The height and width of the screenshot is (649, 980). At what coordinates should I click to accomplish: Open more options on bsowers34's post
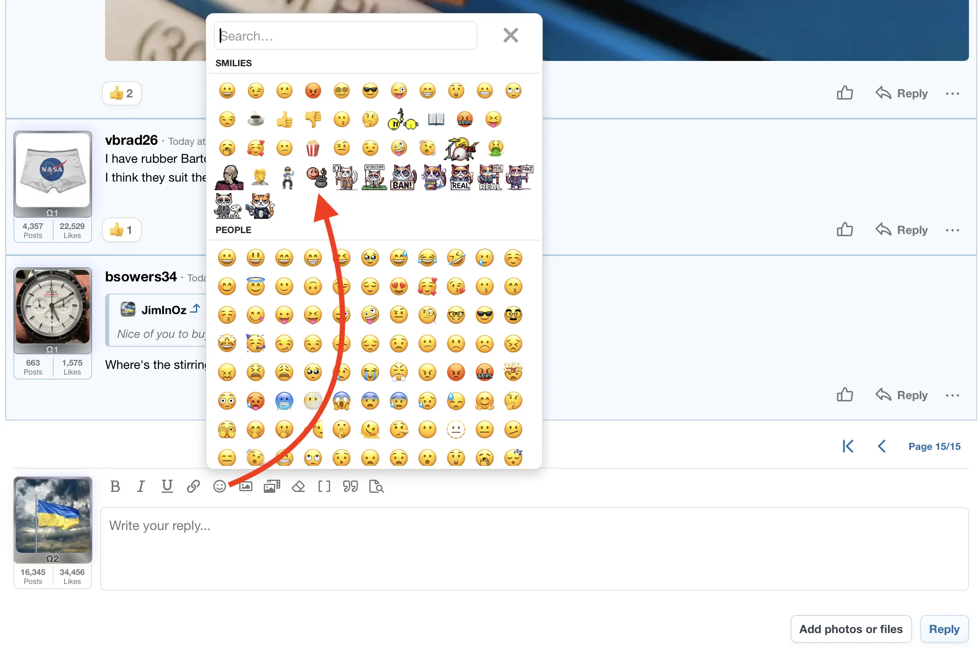tap(952, 396)
